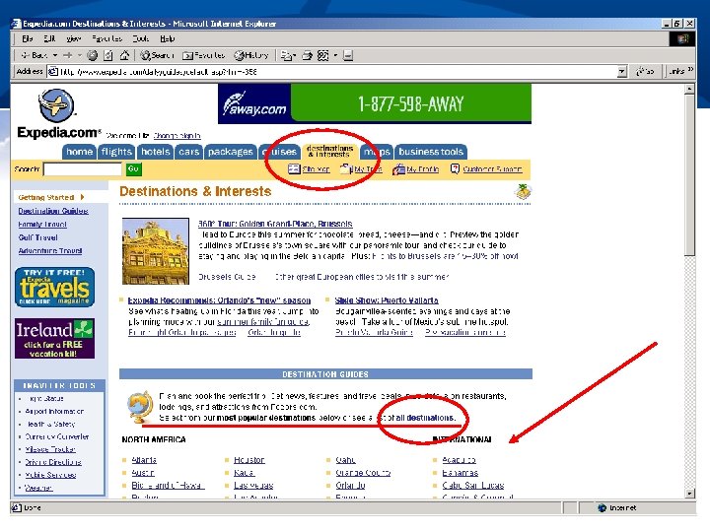The height and width of the screenshot is (532, 710).
Task: Select the flights tab
Action: tap(116, 152)
